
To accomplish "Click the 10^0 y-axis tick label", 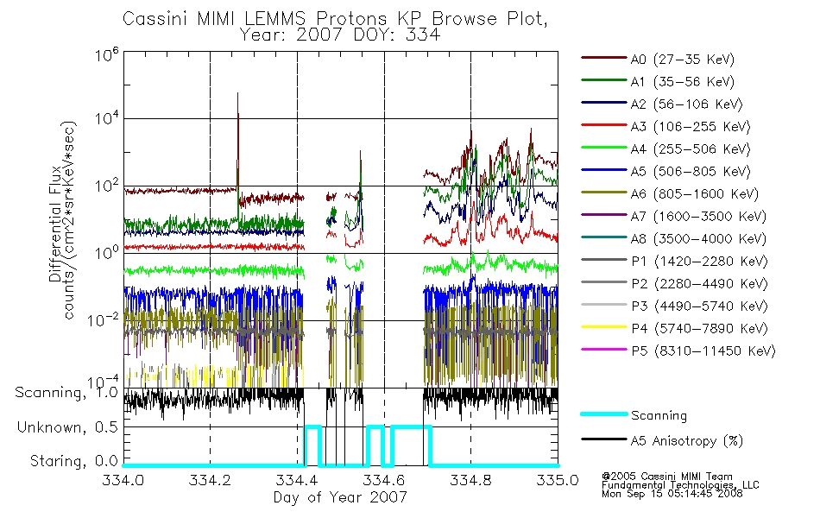I will 106,253.
